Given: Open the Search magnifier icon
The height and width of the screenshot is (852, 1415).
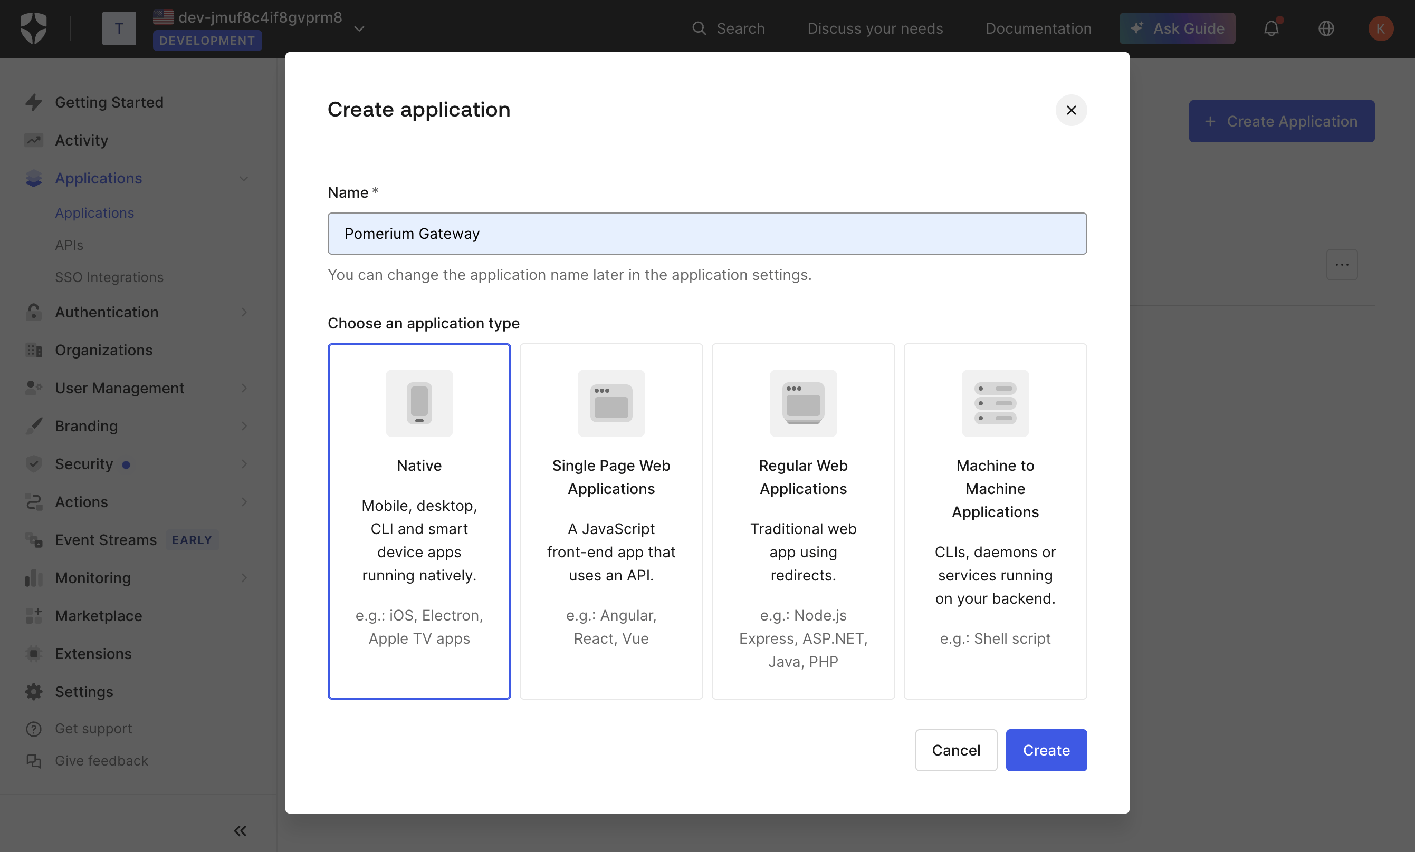Looking at the screenshot, I should coord(700,28).
